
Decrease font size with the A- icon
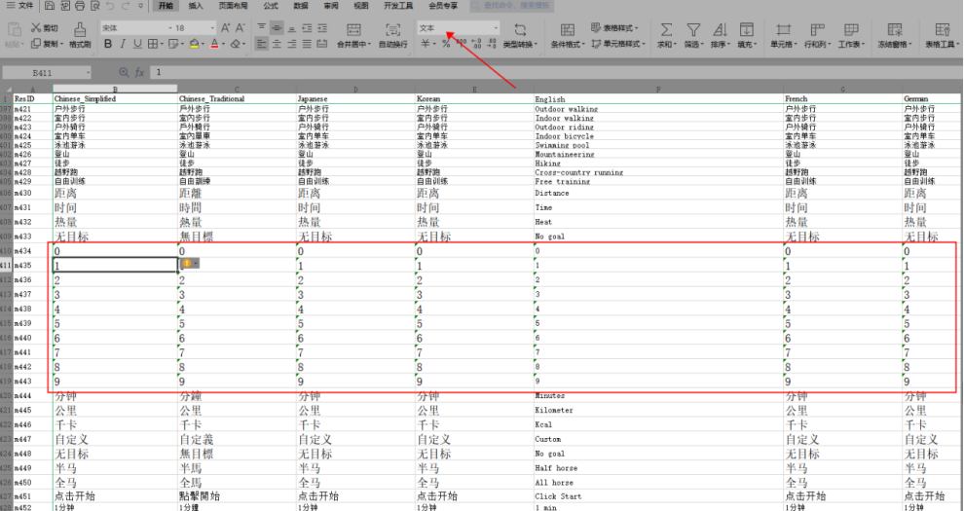tap(241, 27)
